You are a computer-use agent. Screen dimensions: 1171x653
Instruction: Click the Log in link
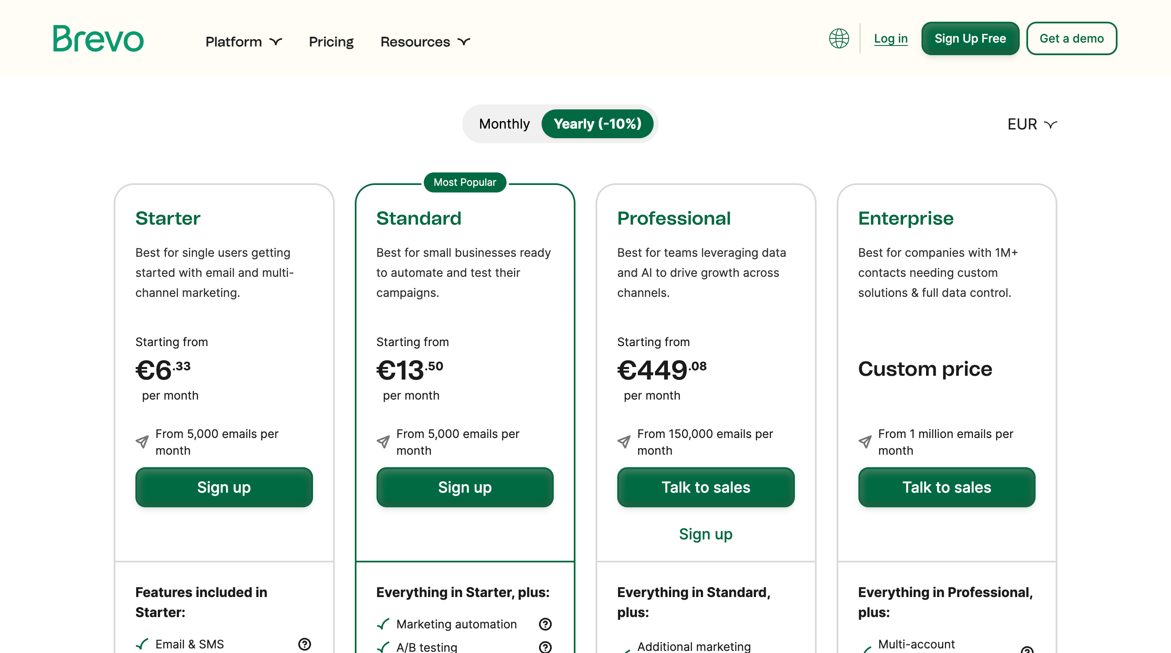pyautogui.click(x=891, y=38)
